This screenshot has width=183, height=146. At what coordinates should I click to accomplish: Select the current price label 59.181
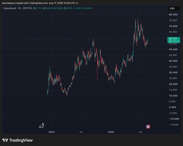coord(173,39)
